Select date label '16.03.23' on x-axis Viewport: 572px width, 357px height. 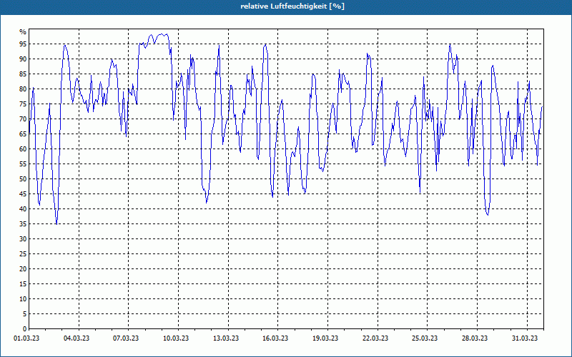(275, 338)
